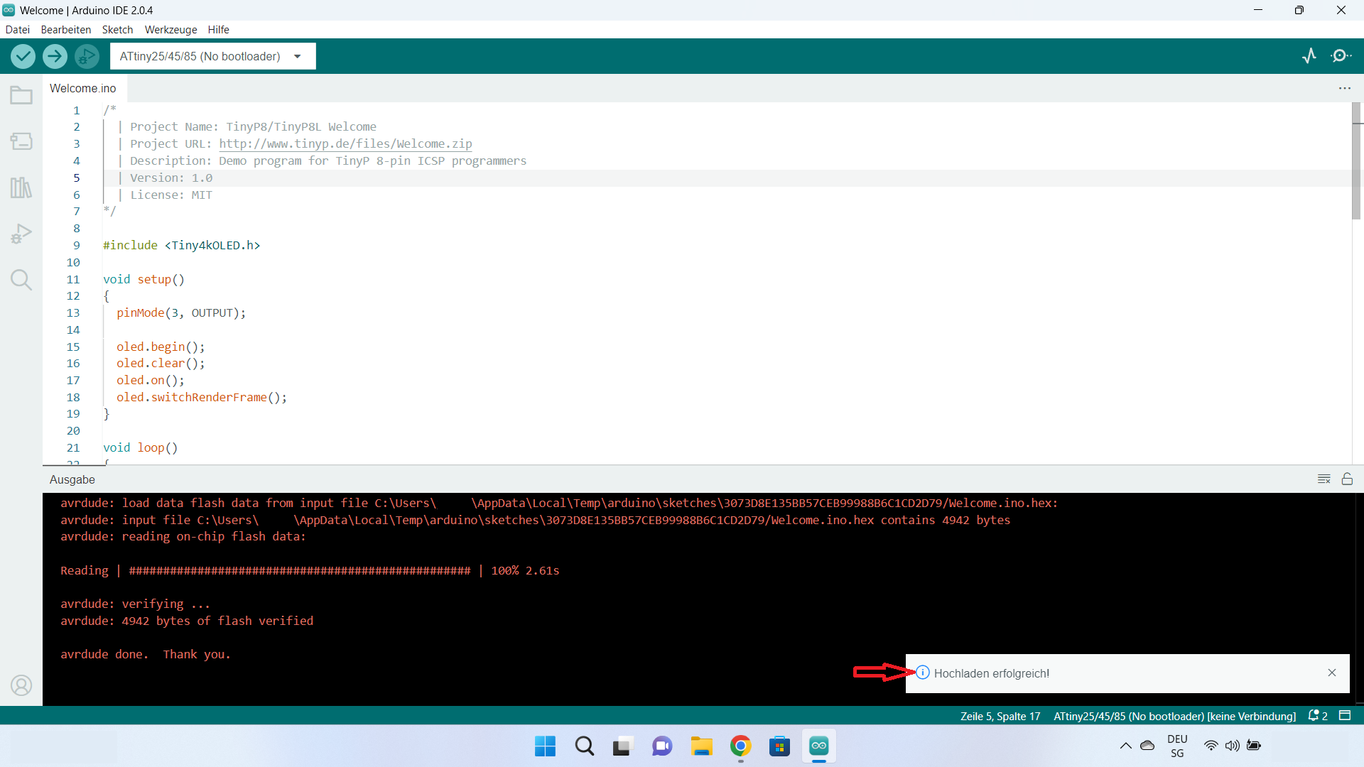Open the editor tab three-dots menu
The height and width of the screenshot is (767, 1364).
1345,88
